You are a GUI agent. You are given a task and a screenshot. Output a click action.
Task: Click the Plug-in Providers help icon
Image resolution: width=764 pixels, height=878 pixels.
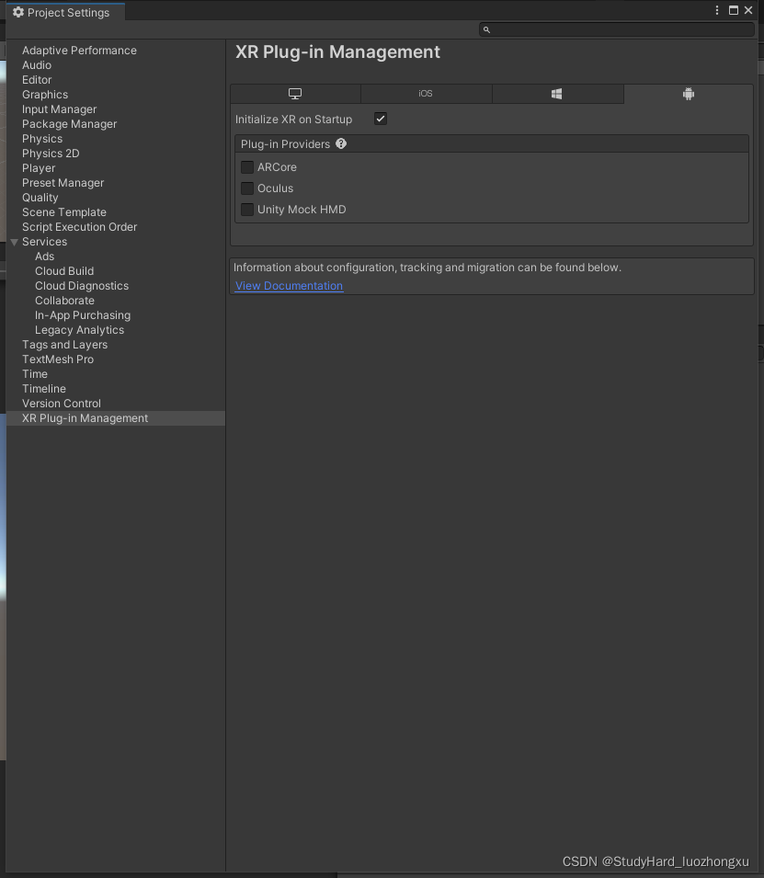(340, 144)
